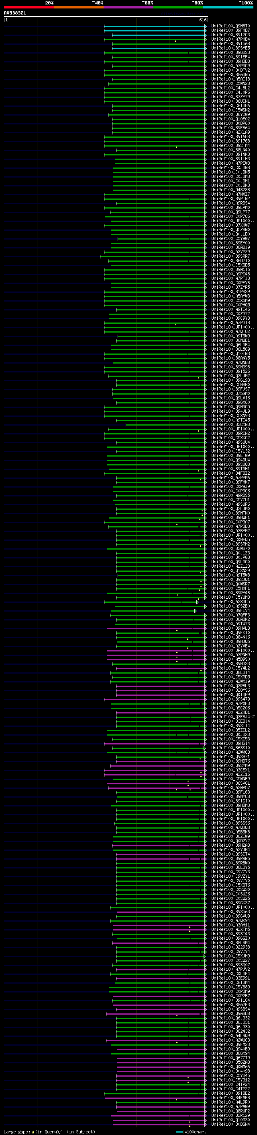Select the UniRef100_O82432 entry
The image size is (257, 1135).
pos(230,1031)
